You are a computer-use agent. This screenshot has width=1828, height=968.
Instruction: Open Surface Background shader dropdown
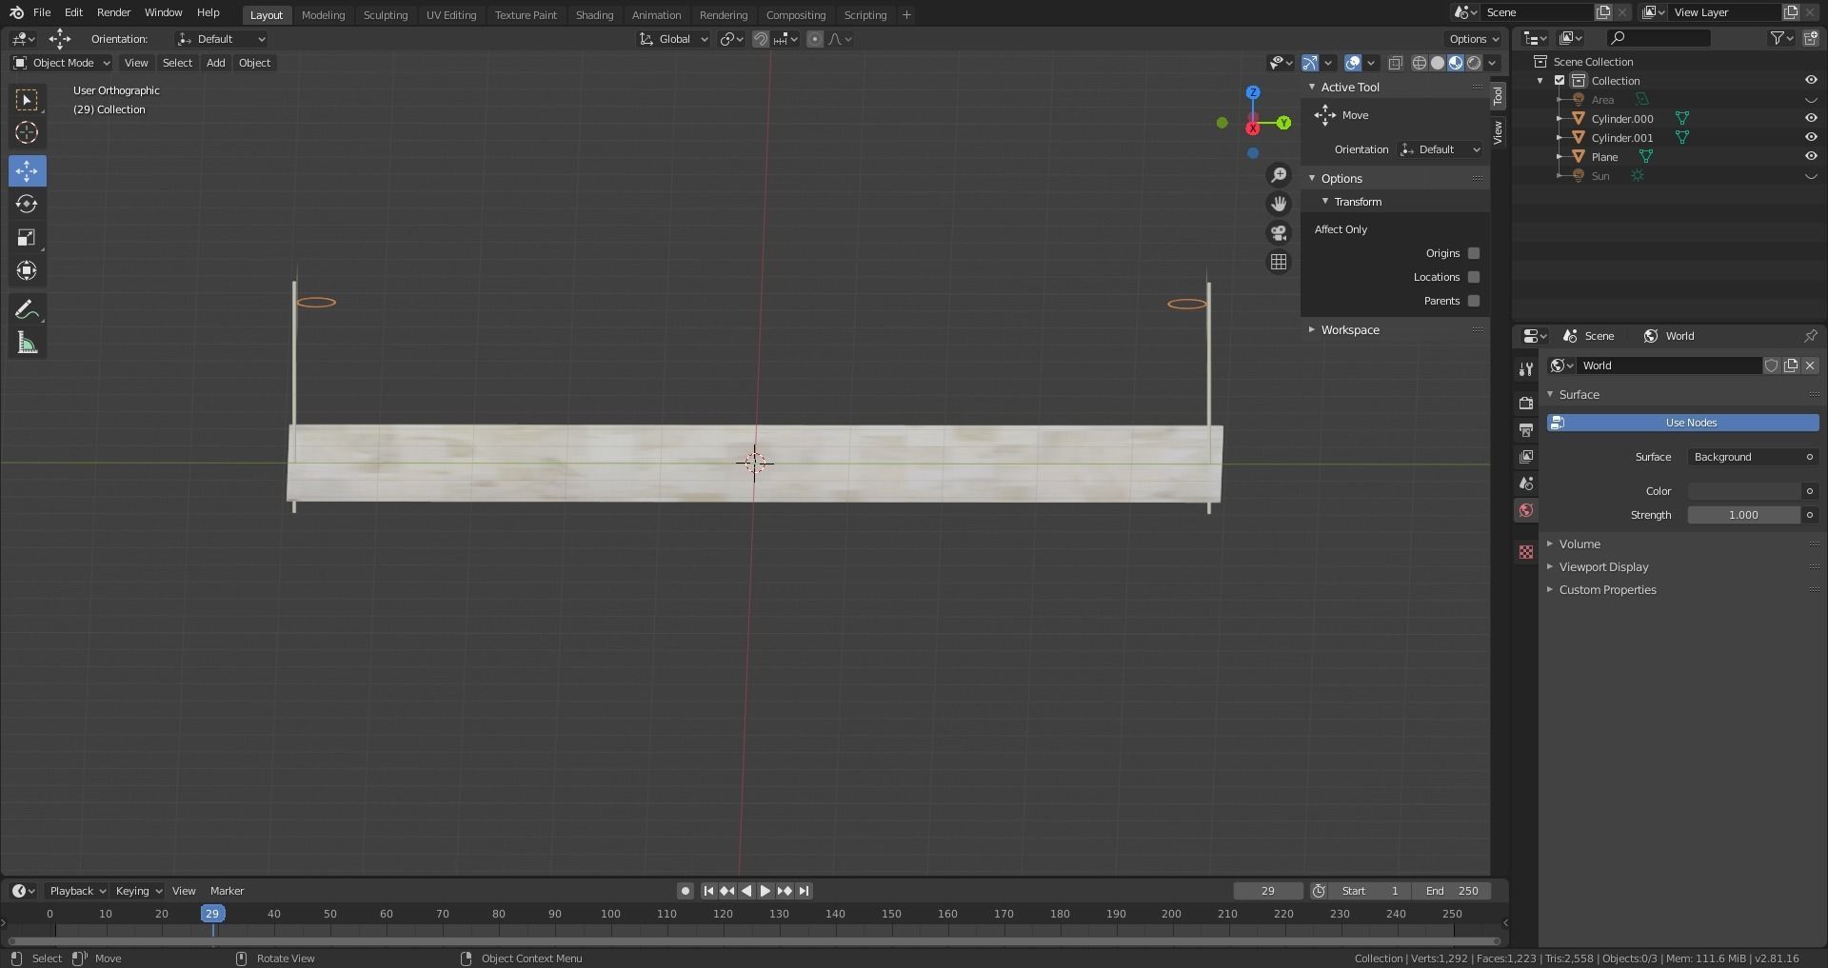[x=1753, y=457]
